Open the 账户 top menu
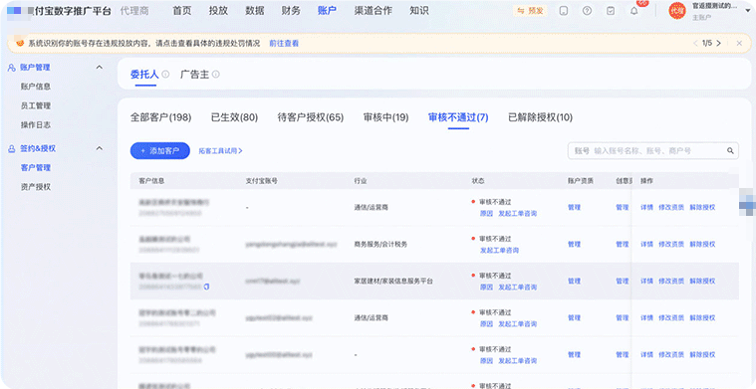This screenshot has height=389, width=756. coord(327,11)
